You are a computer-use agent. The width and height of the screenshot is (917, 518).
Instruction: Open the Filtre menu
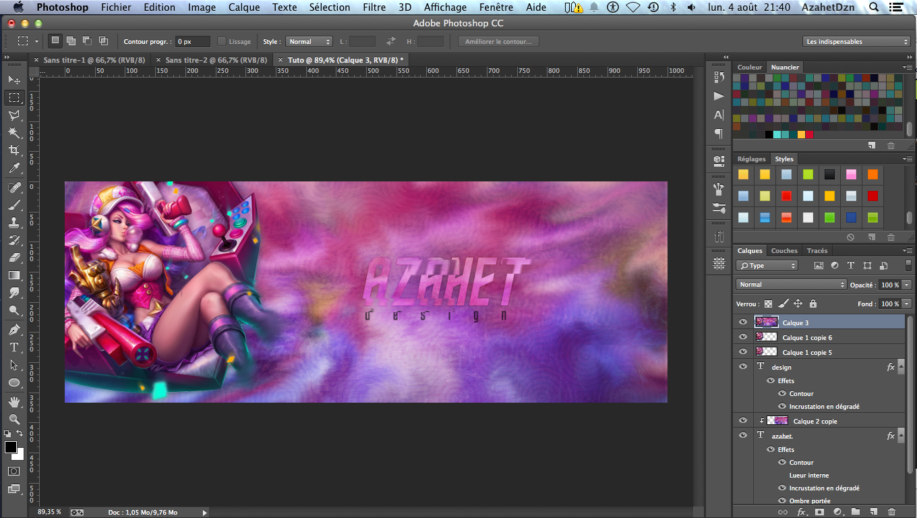coord(374,7)
